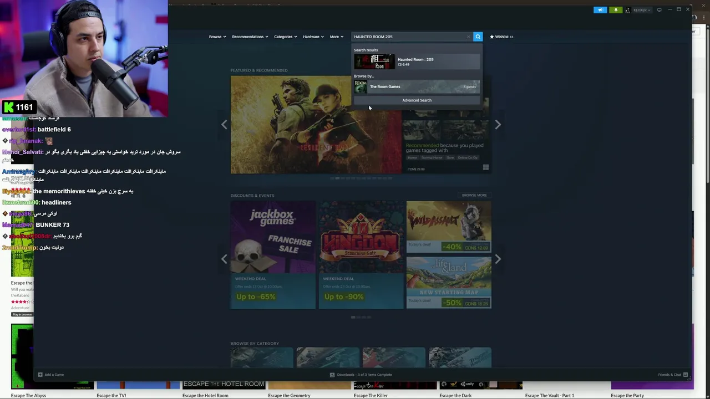Open Escape the TV! in browser window
This screenshot has width=710, height=399.
point(111,395)
